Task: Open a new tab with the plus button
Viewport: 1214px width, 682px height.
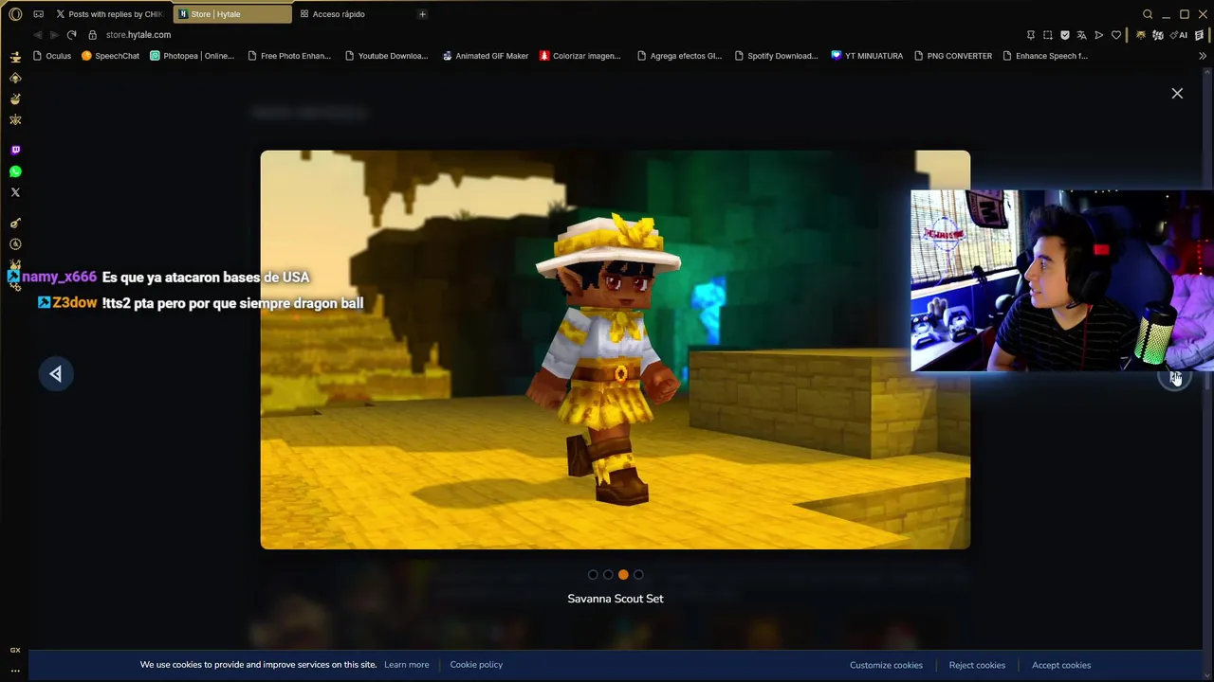Action: pyautogui.click(x=422, y=14)
